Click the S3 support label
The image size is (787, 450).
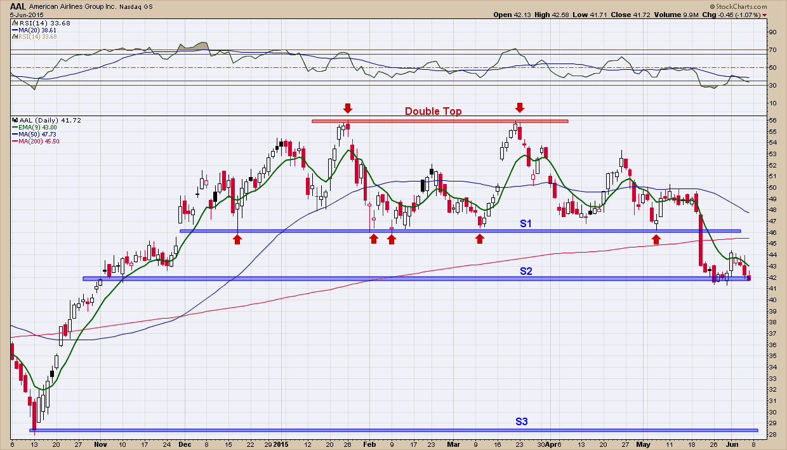click(x=522, y=421)
